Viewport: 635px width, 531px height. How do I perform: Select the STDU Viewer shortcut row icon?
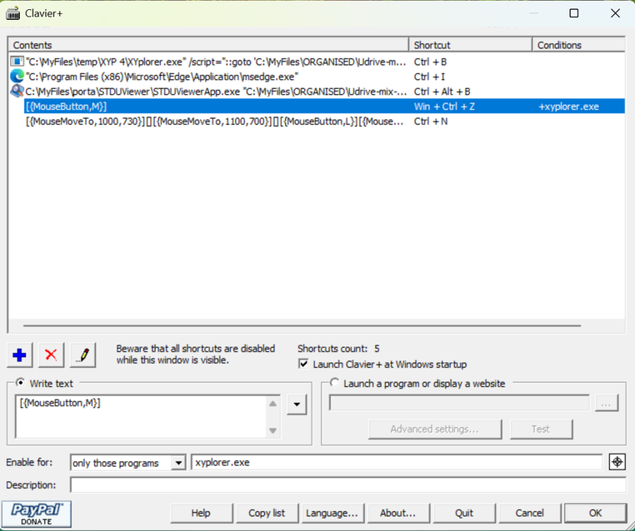coord(17,92)
